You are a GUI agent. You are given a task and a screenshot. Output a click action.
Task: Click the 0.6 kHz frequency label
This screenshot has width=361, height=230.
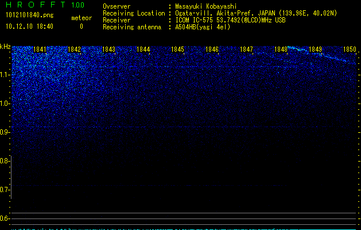[x=5, y=218]
